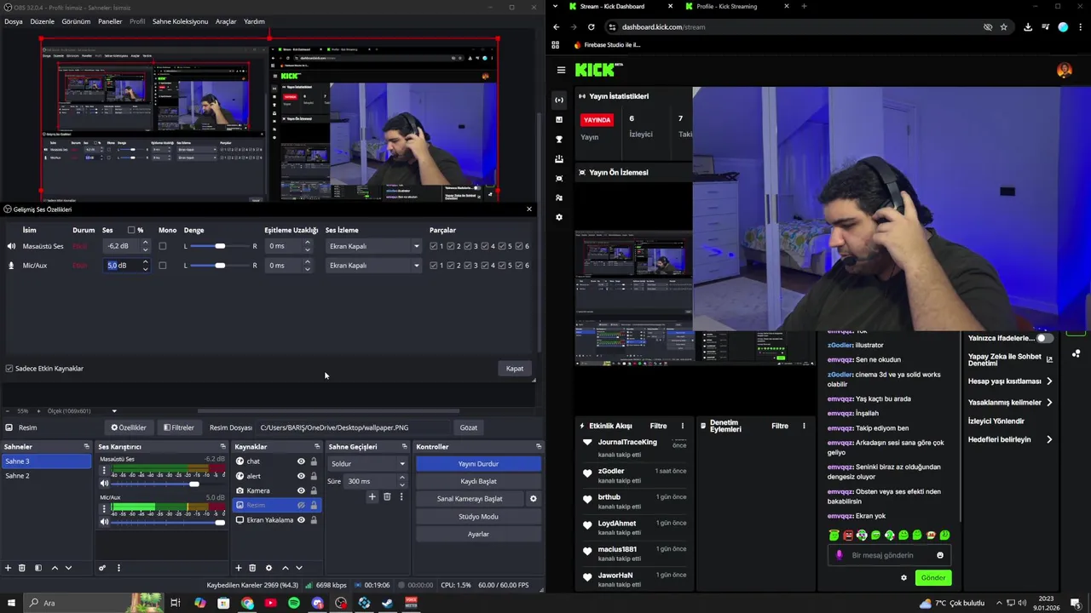Viewport: 1091px width, 613px height.
Task: Open emoji picker in chat message box
Action: [940, 555]
